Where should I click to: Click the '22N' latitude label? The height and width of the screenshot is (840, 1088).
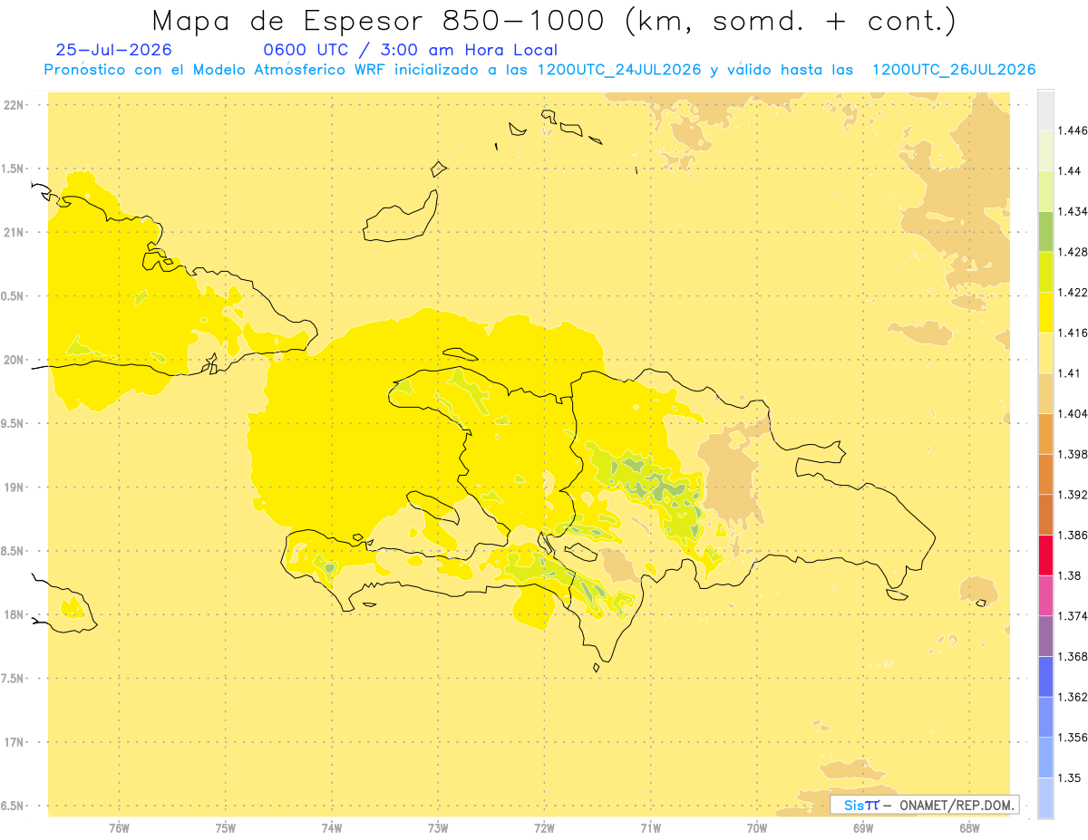pos(15,105)
